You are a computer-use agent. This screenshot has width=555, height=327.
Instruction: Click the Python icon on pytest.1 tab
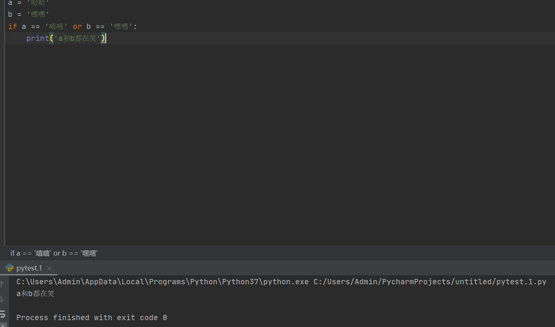point(10,268)
